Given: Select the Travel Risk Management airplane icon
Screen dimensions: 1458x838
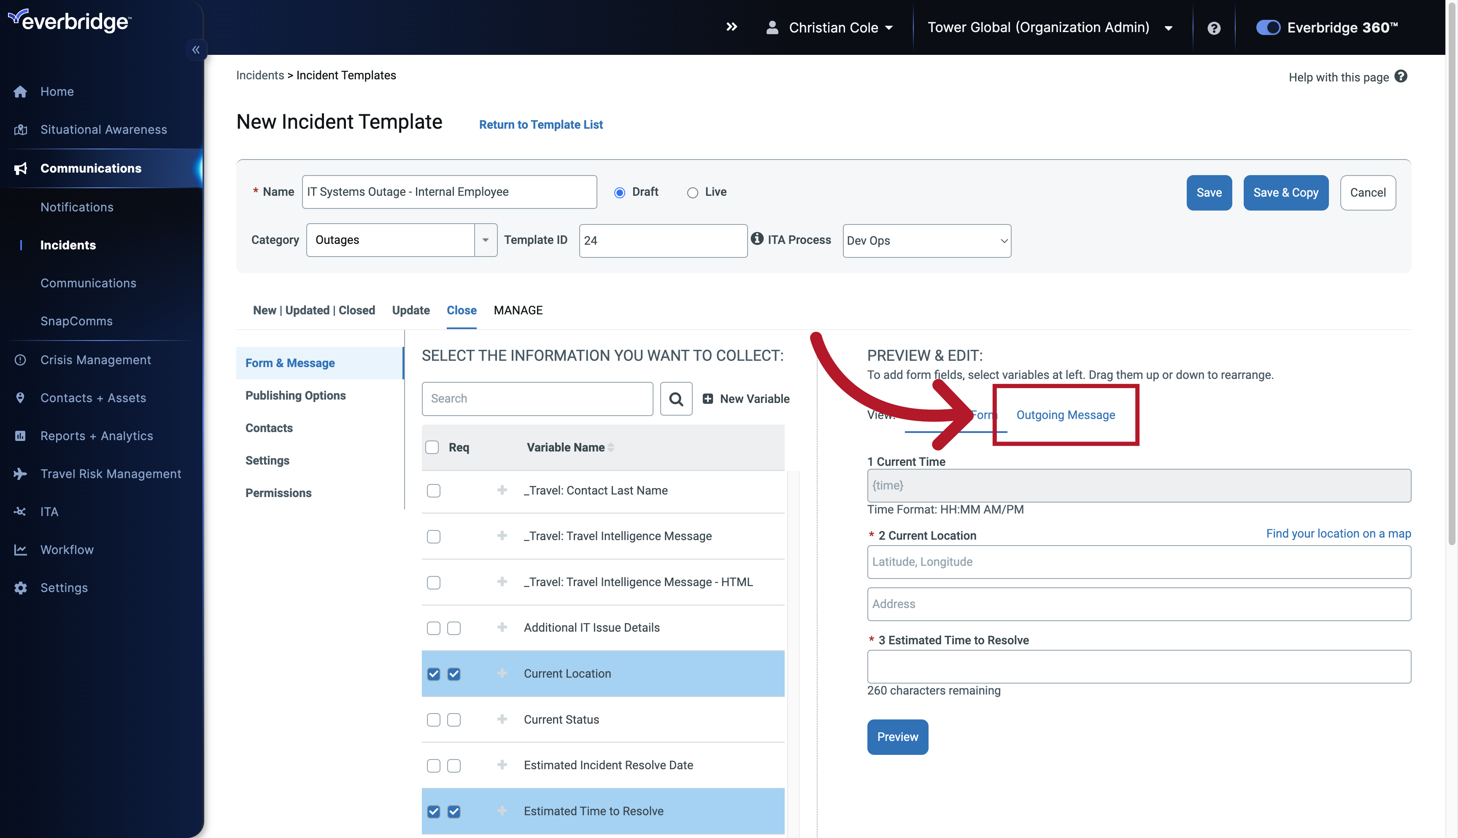Looking at the screenshot, I should coord(20,473).
